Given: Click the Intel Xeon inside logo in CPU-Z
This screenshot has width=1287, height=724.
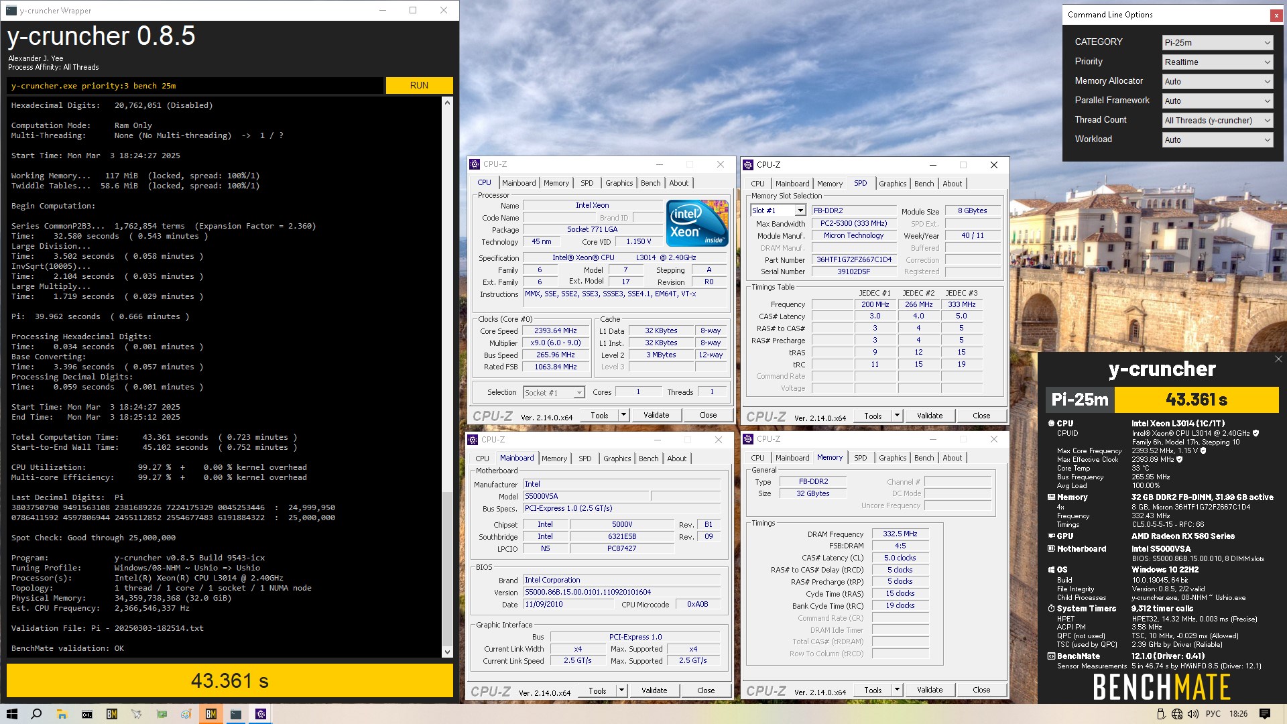Looking at the screenshot, I should pyautogui.click(x=696, y=223).
